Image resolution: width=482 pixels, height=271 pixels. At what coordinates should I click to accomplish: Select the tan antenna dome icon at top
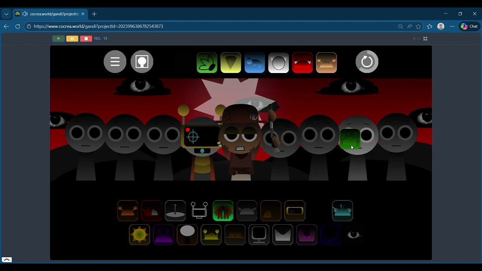click(x=326, y=63)
